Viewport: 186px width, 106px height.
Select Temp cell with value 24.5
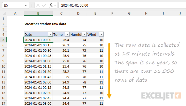61,93
